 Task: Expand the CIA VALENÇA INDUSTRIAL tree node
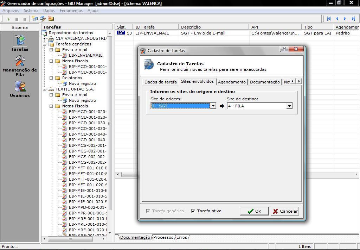45,38
